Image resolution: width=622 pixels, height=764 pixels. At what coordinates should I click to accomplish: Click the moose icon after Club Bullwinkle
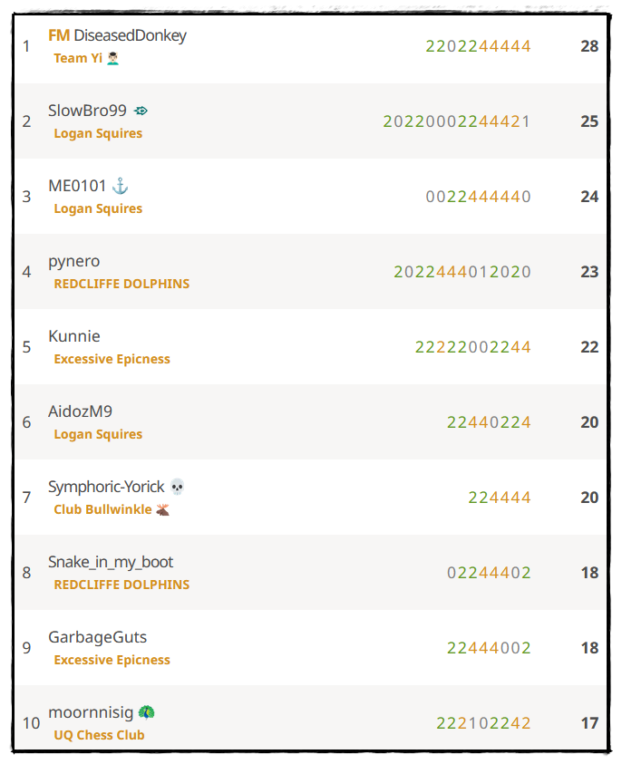click(162, 509)
